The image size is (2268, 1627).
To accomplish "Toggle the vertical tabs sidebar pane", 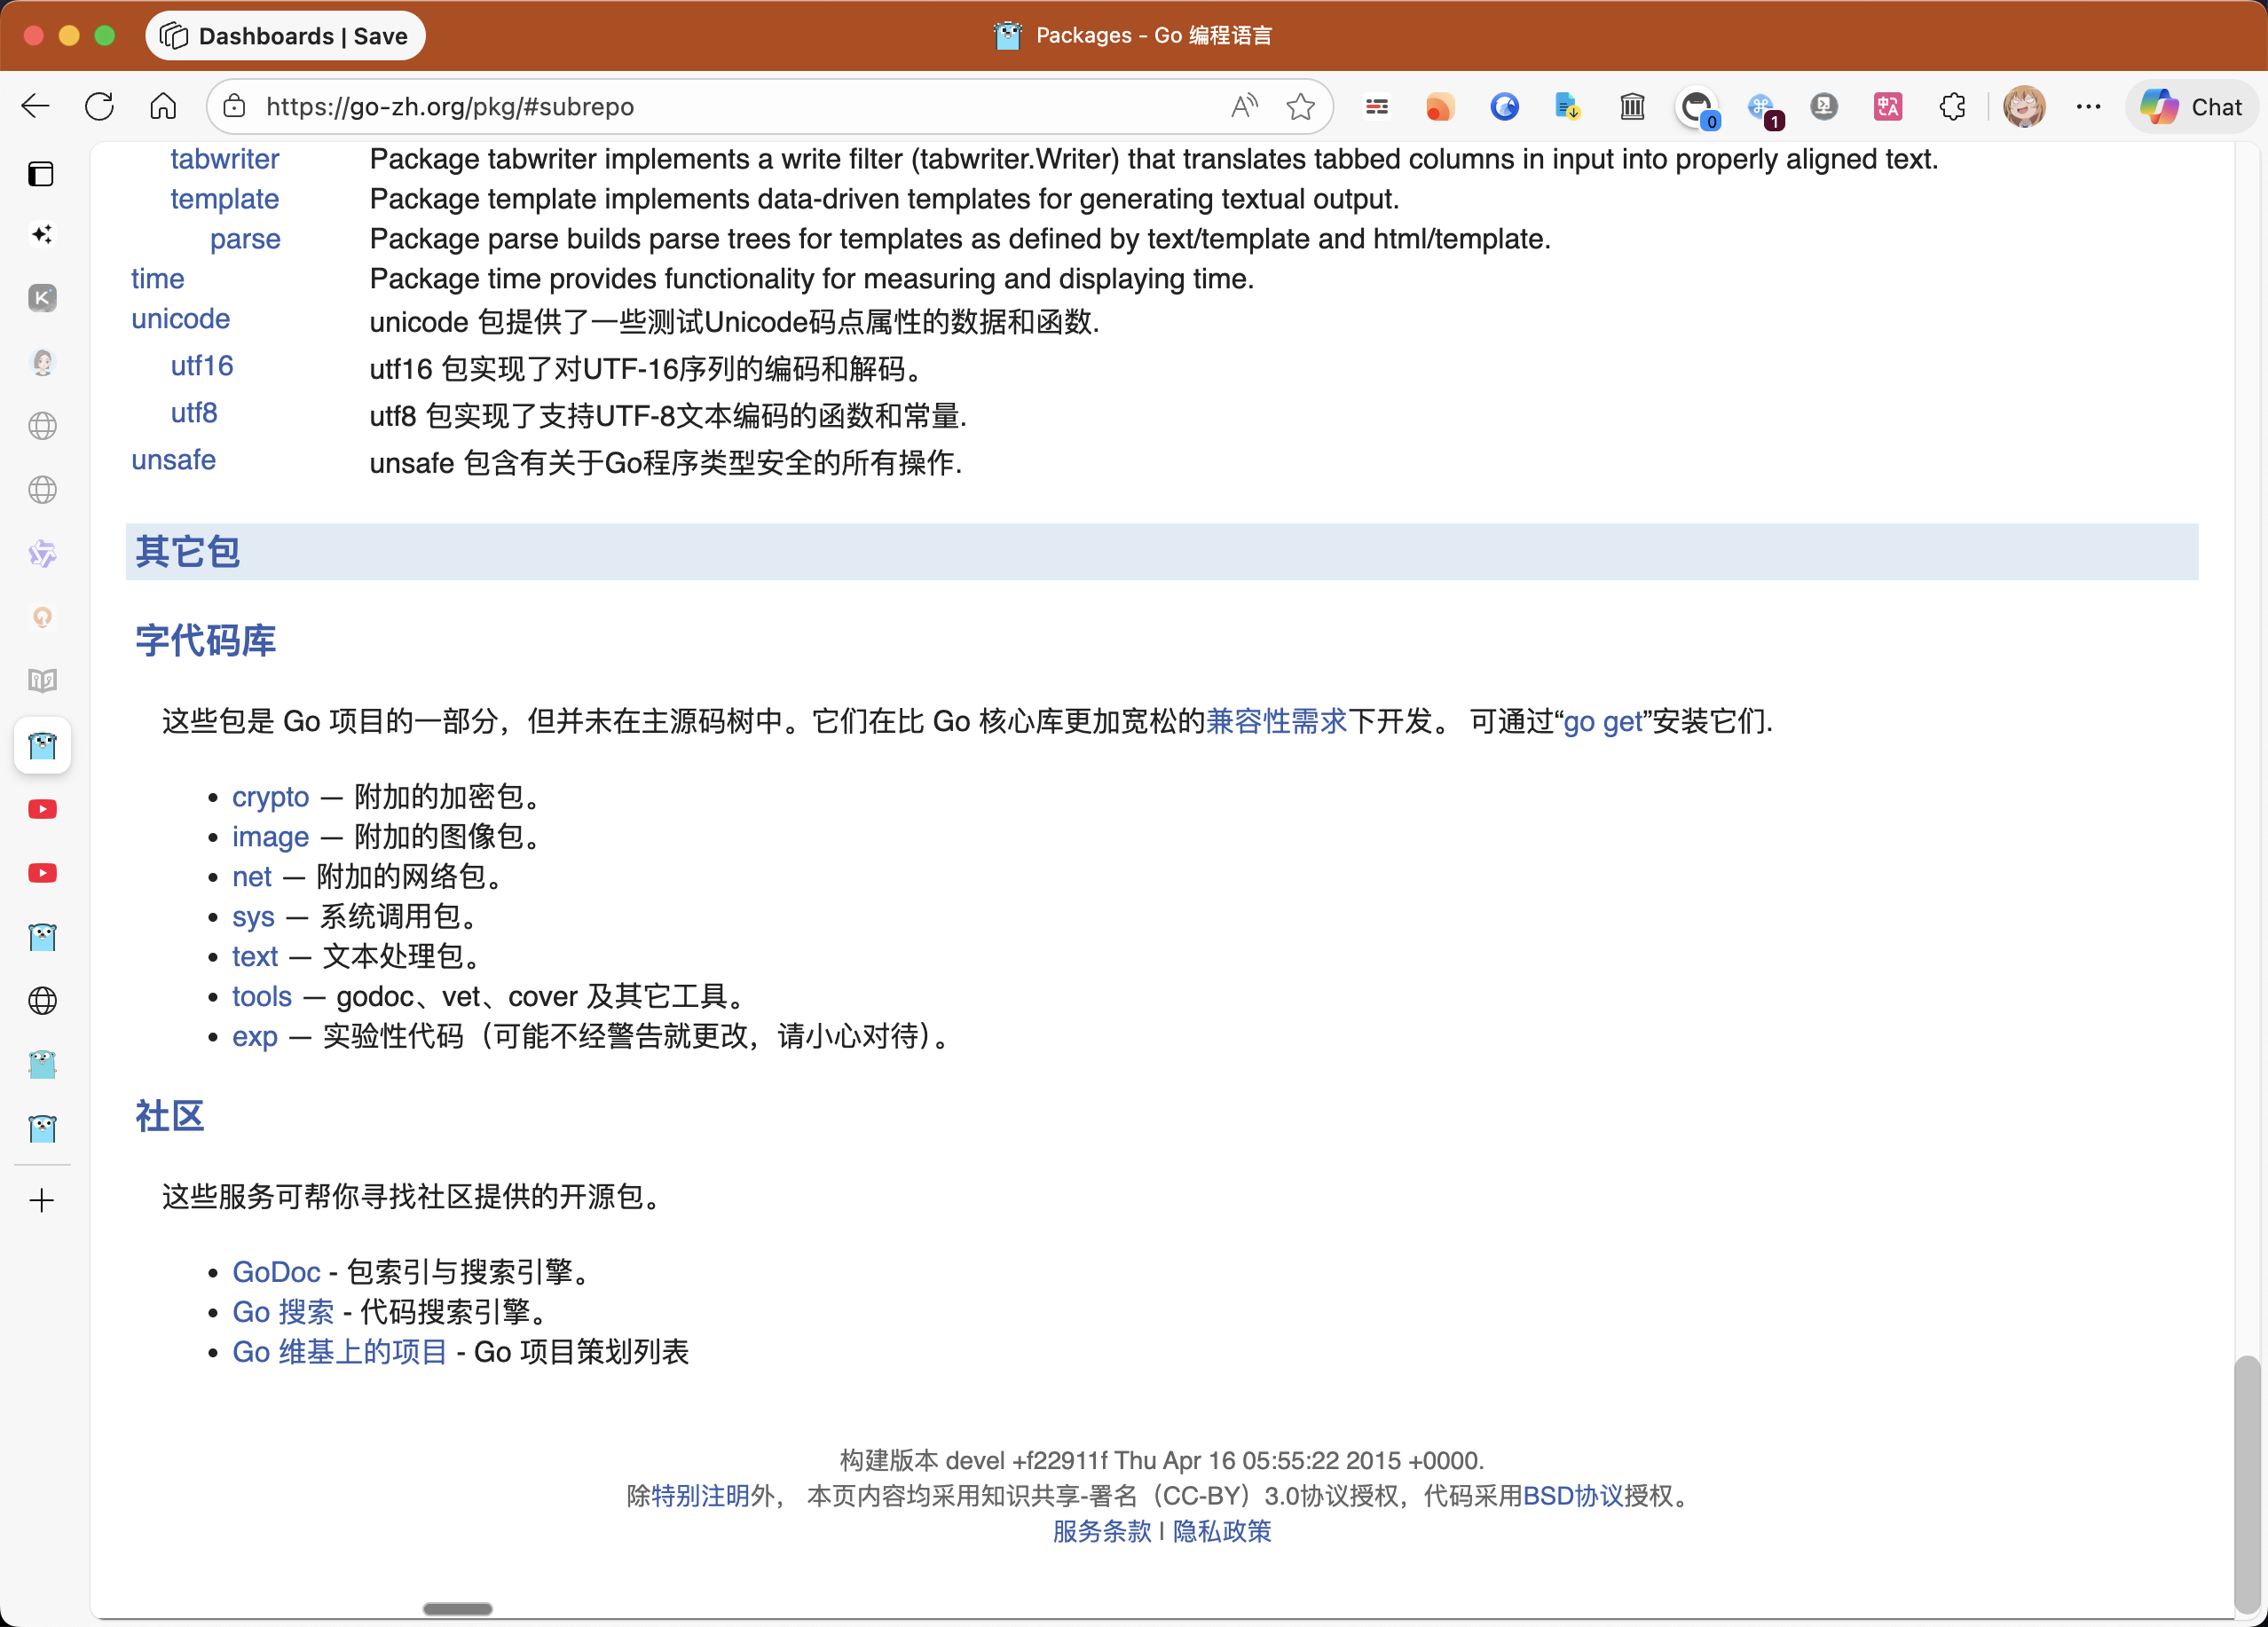I will click(x=41, y=174).
